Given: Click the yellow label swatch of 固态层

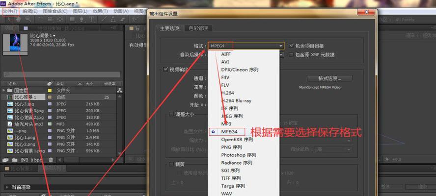Looking at the screenshot, I should [x=50, y=90].
